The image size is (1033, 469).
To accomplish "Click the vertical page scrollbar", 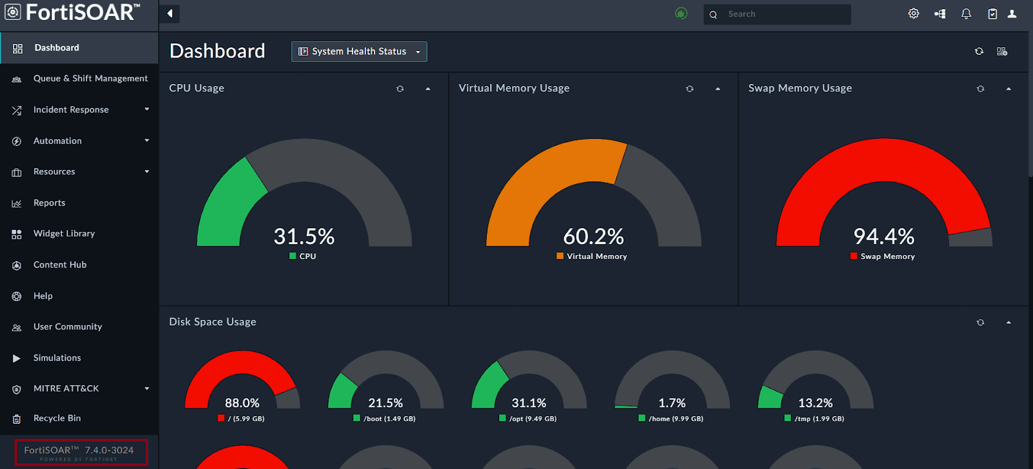I will point(1030,103).
